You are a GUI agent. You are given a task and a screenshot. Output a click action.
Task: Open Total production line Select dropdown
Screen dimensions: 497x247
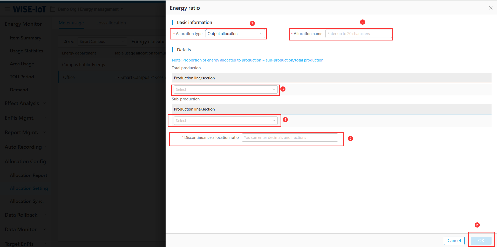click(x=225, y=90)
